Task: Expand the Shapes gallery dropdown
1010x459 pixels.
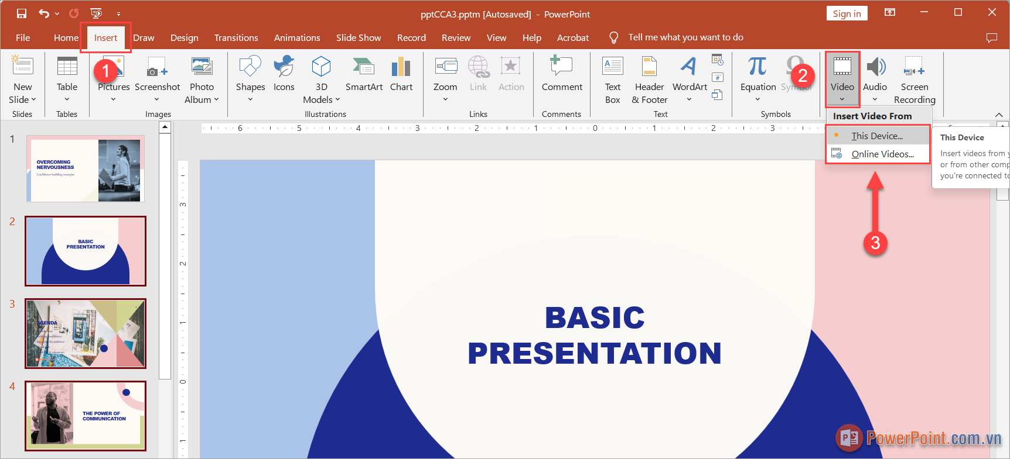Action: click(250, 99)
